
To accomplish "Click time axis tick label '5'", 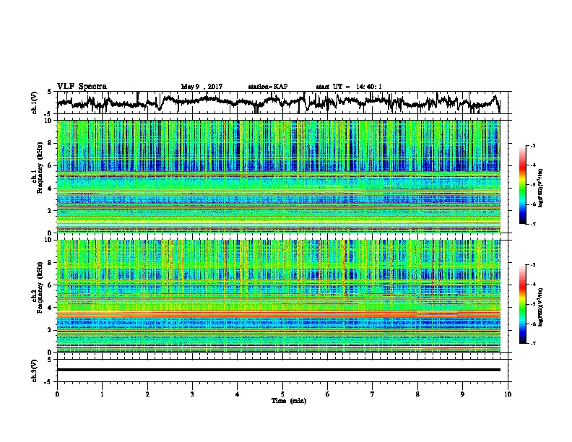I will click(282, 394).
